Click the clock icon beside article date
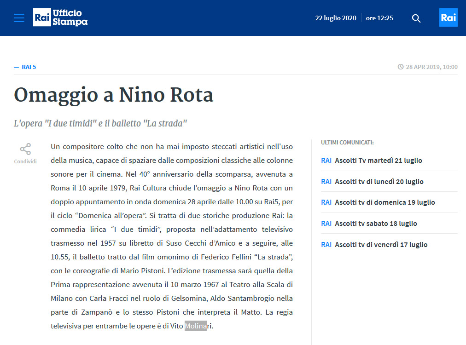The width and height of the screenshot is (466, 345). tap(401, 67)
